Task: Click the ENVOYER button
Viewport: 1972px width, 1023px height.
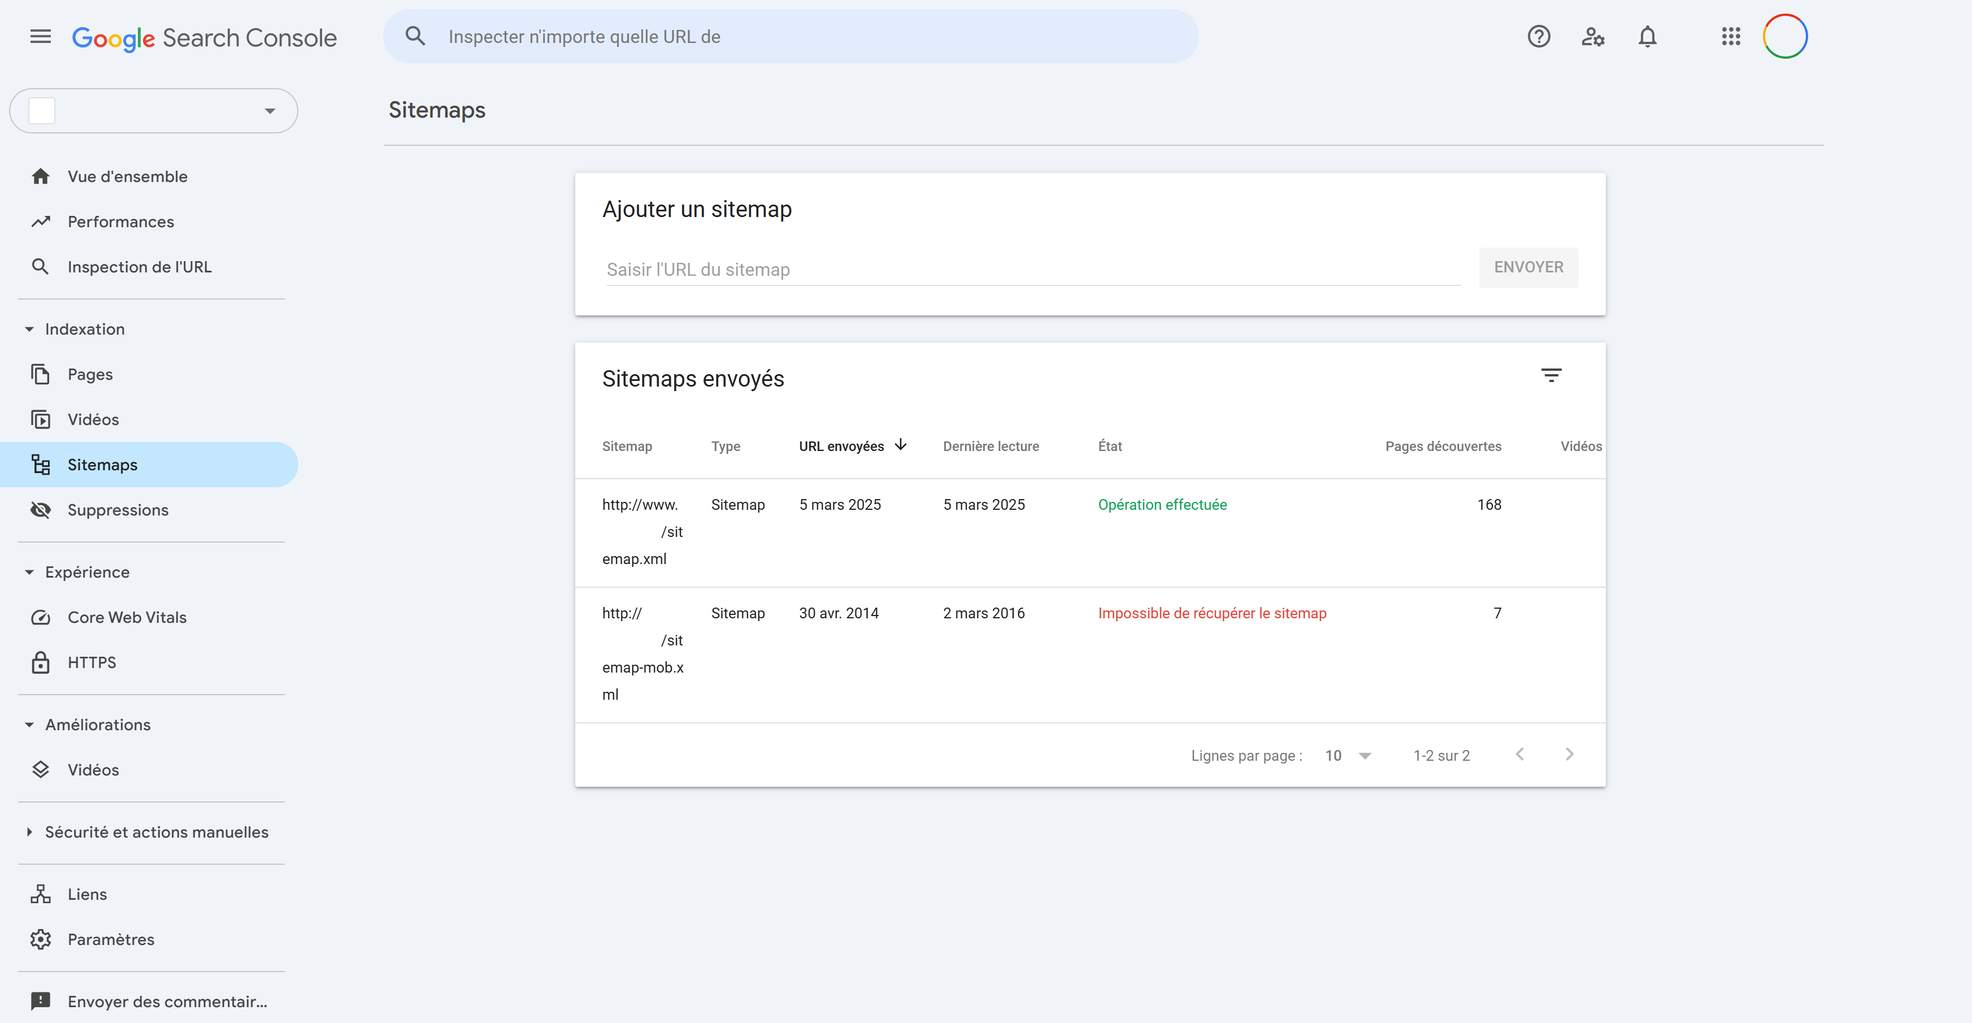Action: (x=1528, y=267)
